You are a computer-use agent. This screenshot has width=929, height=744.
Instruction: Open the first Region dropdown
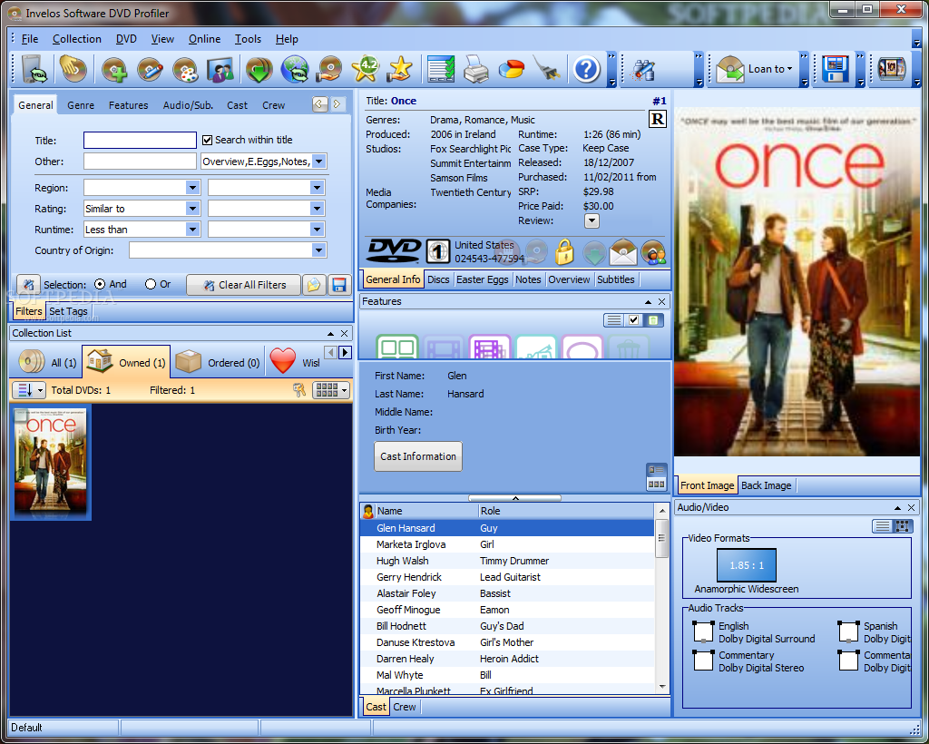pyautogui.click(x=192, y=188)
